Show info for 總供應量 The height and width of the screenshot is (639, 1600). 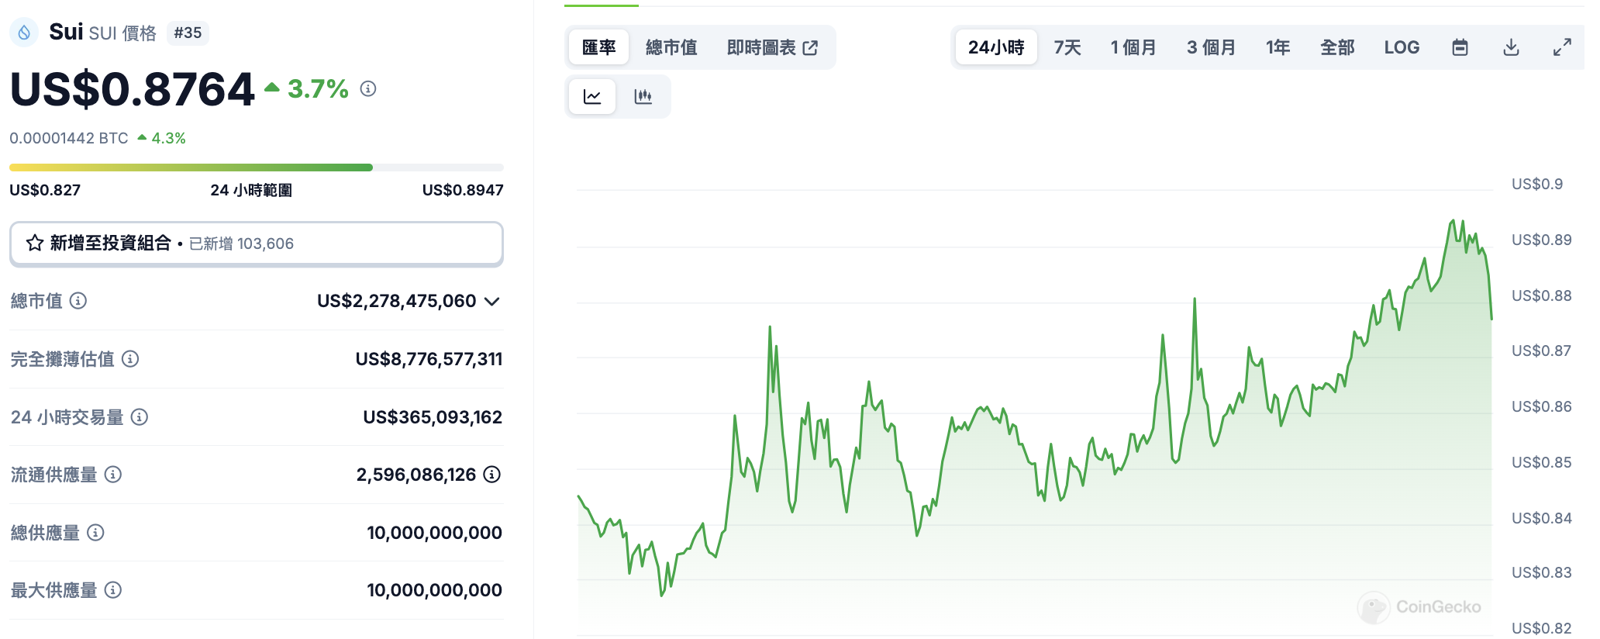click(95, 533)
